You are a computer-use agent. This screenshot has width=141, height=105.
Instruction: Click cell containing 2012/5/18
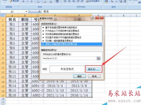click(79, 90)
